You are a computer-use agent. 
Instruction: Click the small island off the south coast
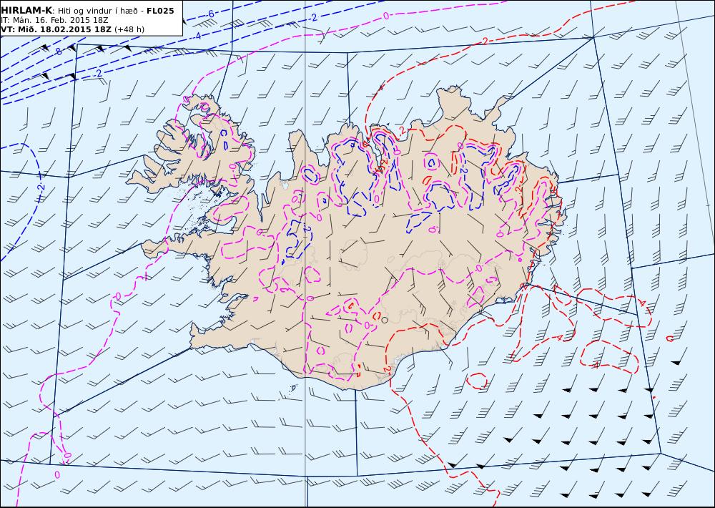click(x=294, y=388)
